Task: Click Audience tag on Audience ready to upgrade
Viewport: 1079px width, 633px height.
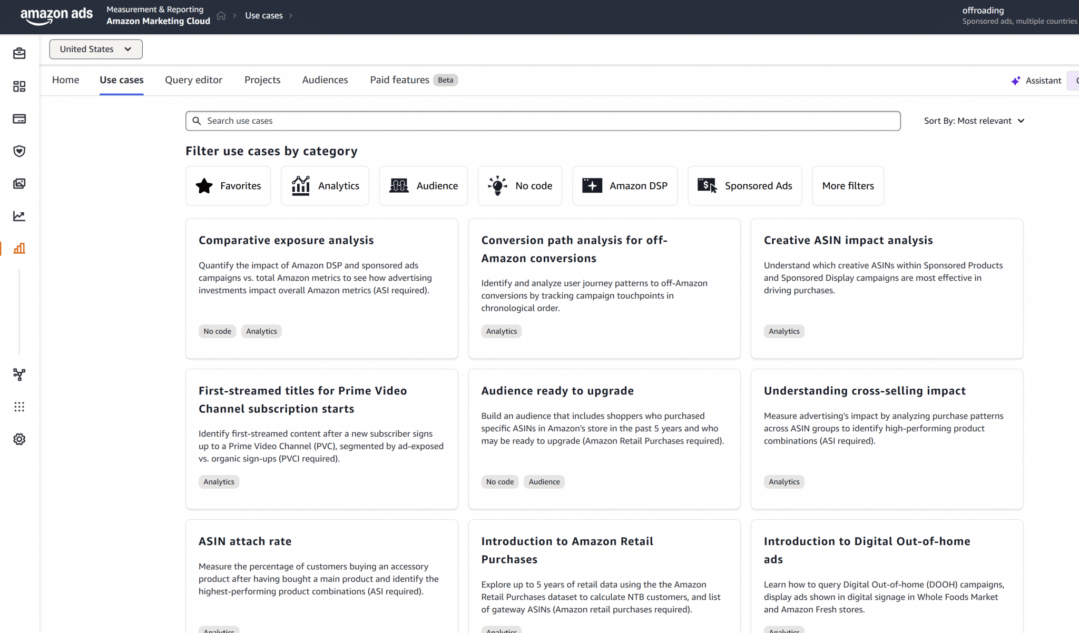Action: (x=544, y=482)
